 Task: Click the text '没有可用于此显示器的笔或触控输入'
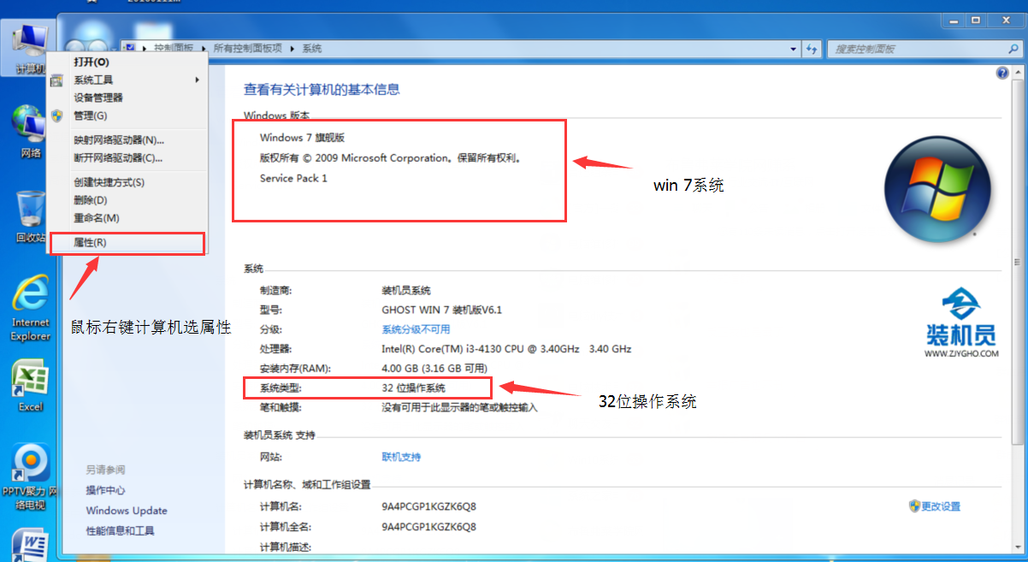pyautogui.click(x=459, y=408)
